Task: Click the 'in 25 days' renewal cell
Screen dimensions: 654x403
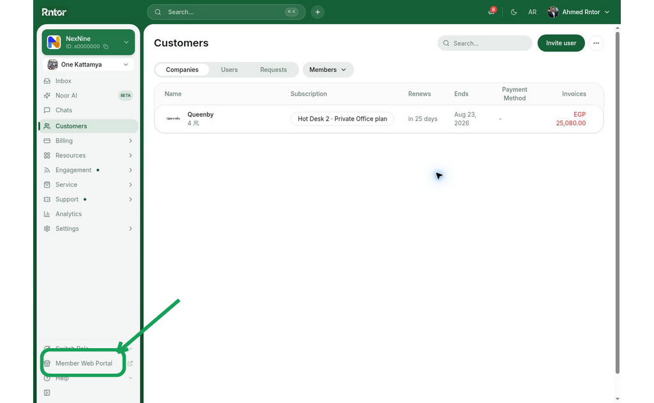Action: click(423, 119)
